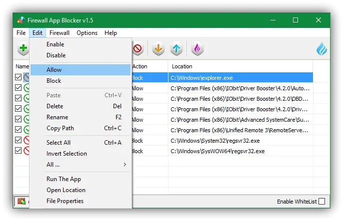Choose Open Location menu entry
This screenshot has height=221, width=343.
pyautogui.click(x=80, y=190)
